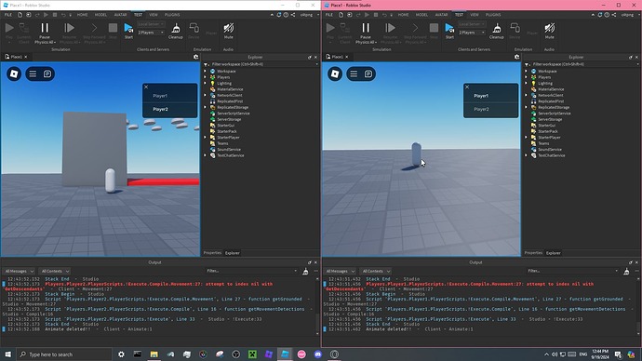The width and height of the screenshot is (642, 361).
Task: Select StarterGui in left Explorer
Action: [x=225, y=126]
